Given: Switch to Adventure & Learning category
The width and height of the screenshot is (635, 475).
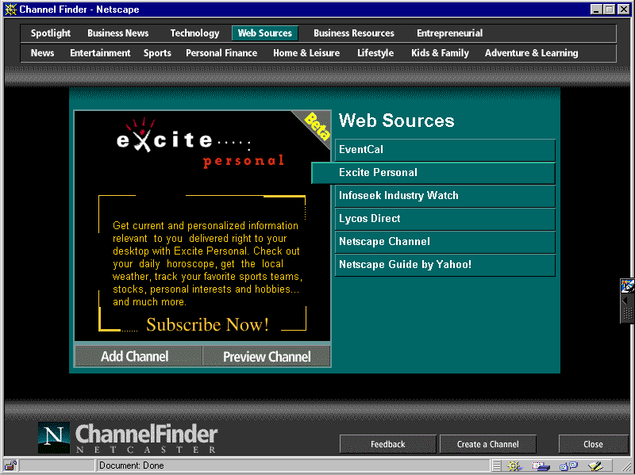Looking at the screenshot, I should [531, 53].
